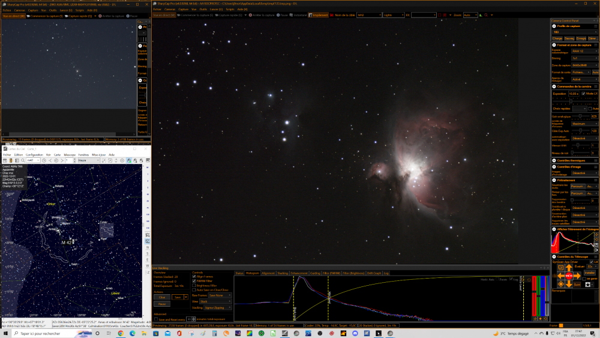Image resolution: width=600 pixels, height=338 pixels.
Task: Adjust the Gain analogique slider
Action: 579,116
